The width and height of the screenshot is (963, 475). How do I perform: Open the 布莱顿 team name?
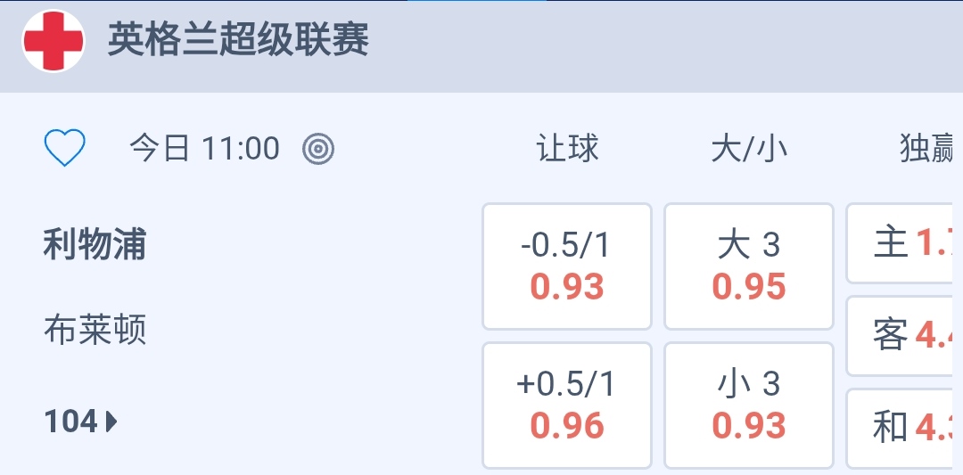click(x=95, y=330)
